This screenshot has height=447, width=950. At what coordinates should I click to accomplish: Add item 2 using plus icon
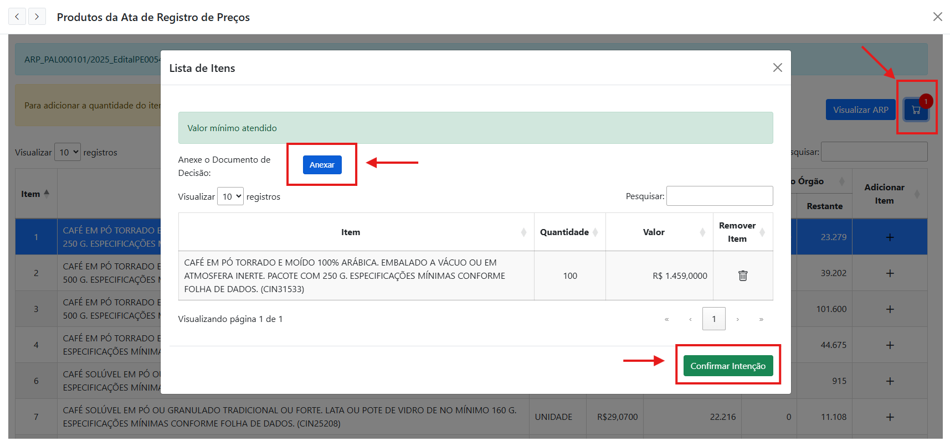890,273
